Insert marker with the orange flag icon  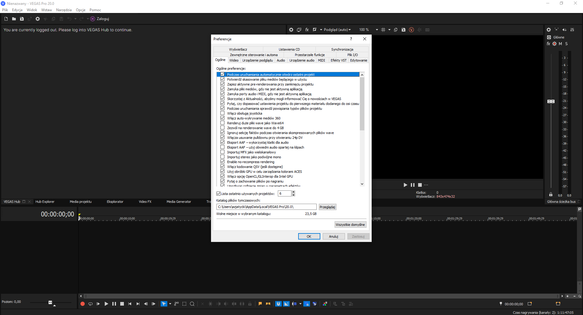[x=260, y=304]
